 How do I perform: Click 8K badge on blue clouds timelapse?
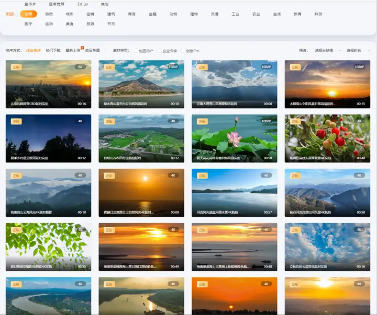click(x=359, y=230)
